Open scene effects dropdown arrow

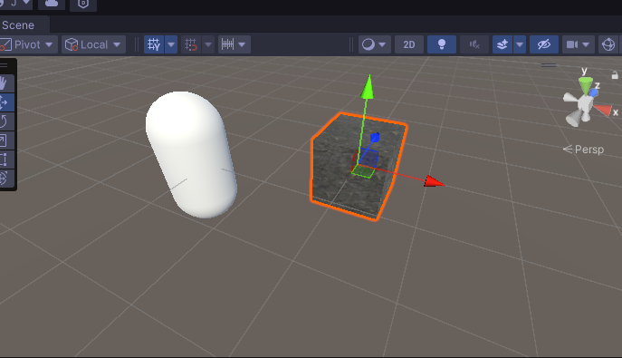click(520, 44)
